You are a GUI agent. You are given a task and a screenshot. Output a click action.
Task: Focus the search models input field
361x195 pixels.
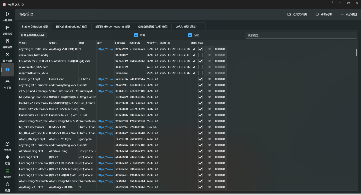tap(301, 35)
